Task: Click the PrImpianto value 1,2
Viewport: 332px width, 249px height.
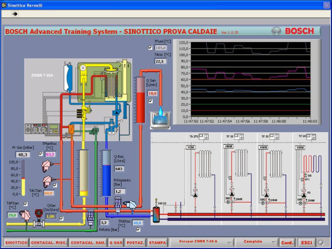Action: click(x=119, y=192)
